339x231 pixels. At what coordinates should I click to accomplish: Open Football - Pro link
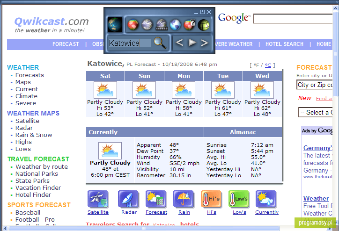[x=35, y=220]
